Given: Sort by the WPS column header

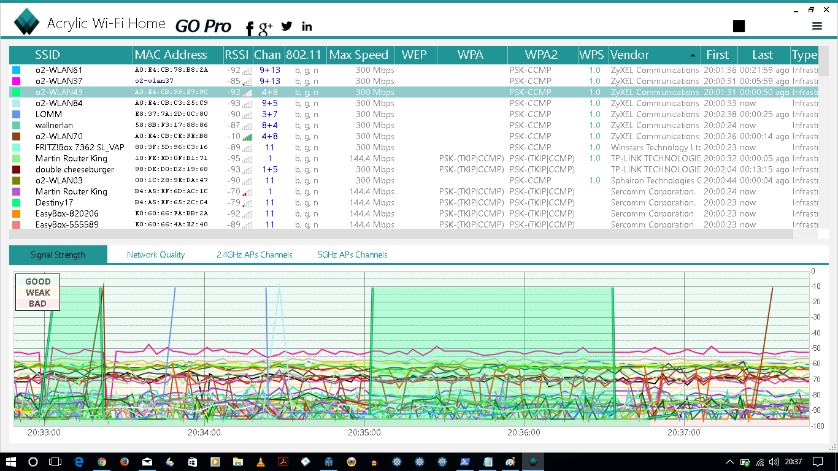Looking at the screenshot, I should tap(593, 55).
